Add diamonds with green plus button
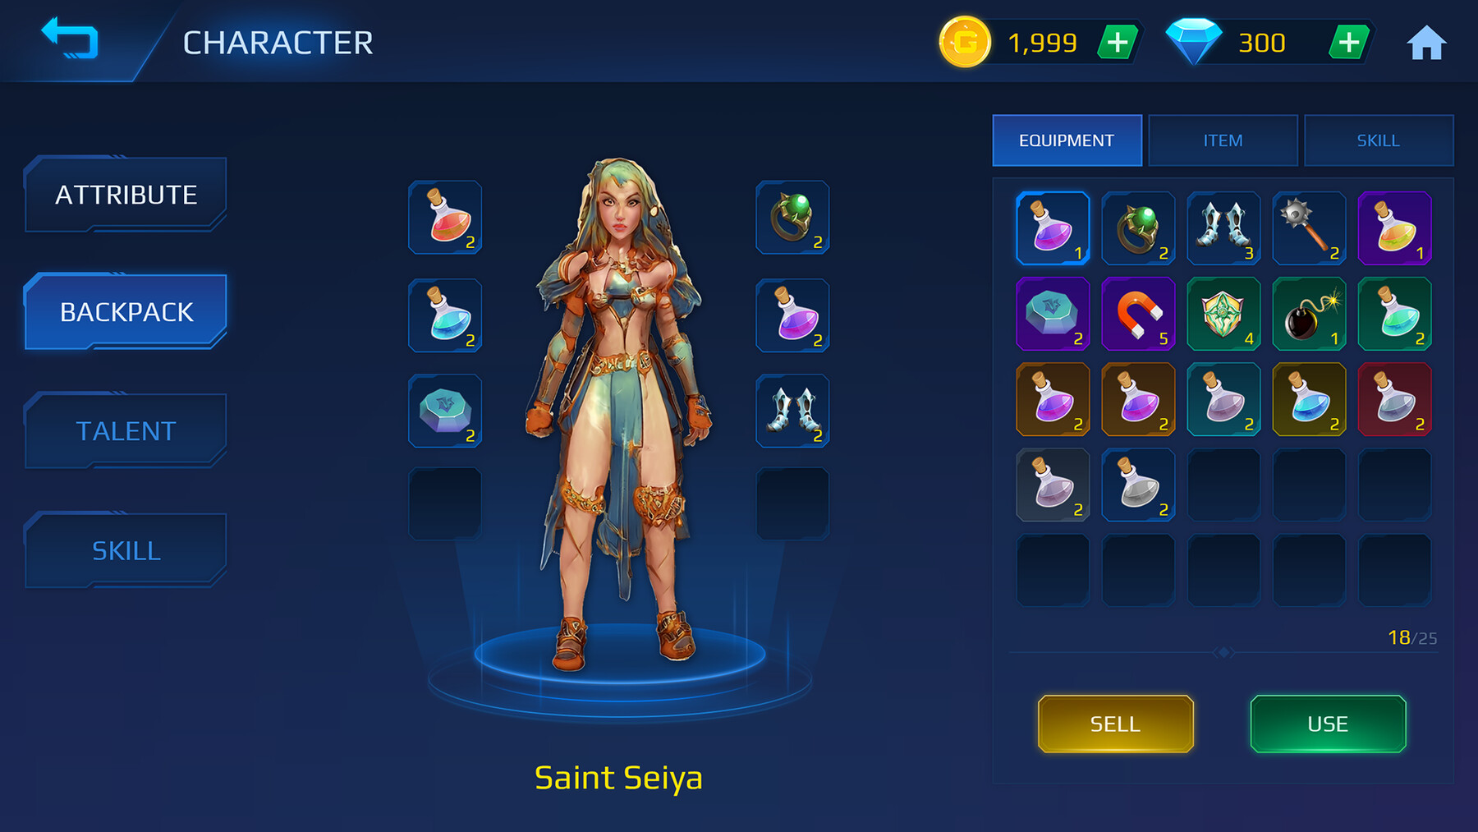Viewport: 1478px width, 832px height. point(1349,42)
